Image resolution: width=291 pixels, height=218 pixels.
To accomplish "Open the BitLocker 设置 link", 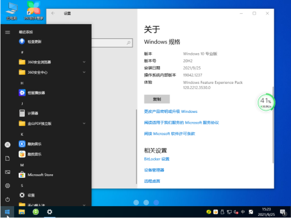I will (157, 159).
